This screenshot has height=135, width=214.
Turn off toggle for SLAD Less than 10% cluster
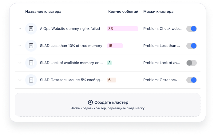point(192,46)
